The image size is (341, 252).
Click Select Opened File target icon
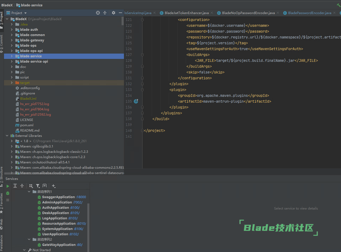(98, 13)
